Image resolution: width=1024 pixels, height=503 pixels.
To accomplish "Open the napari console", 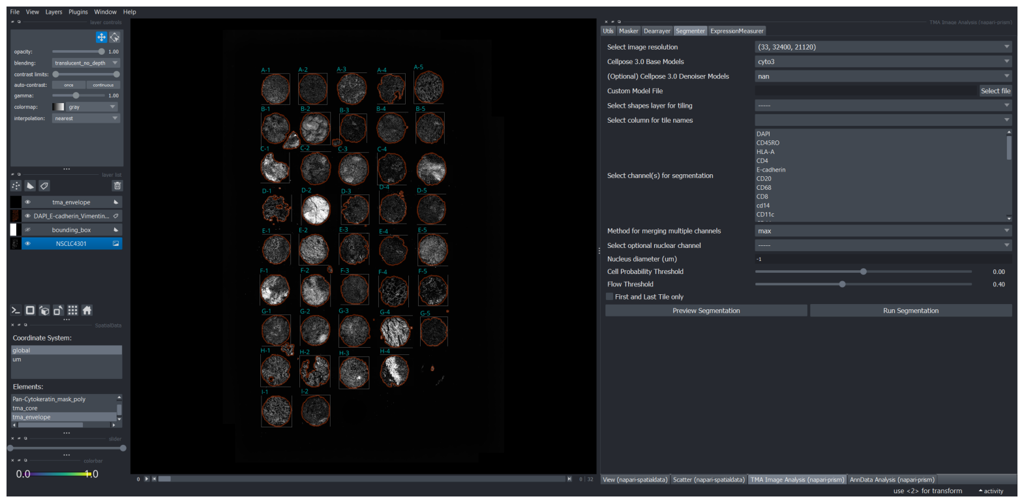I will coord(16,311).
